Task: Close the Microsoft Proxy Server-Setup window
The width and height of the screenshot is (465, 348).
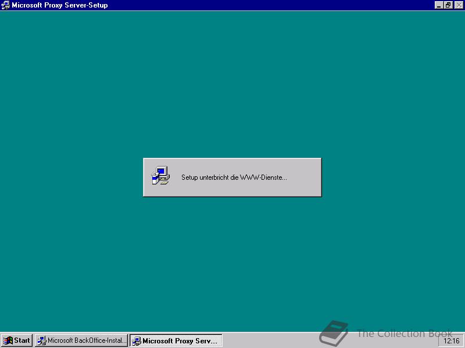Action: click(459, 5)
